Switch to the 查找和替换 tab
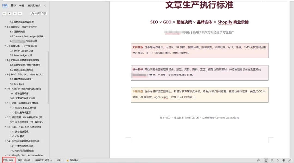 [x=34, y=6]
